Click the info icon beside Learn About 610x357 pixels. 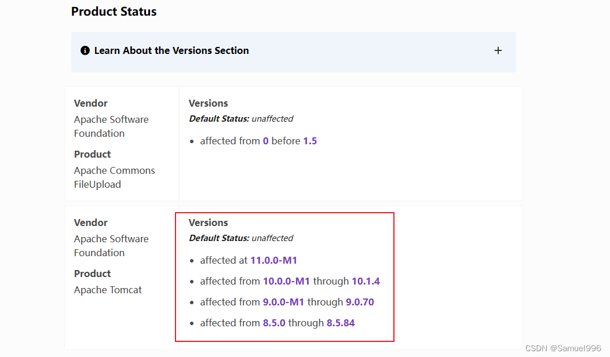tap(85, 50)
